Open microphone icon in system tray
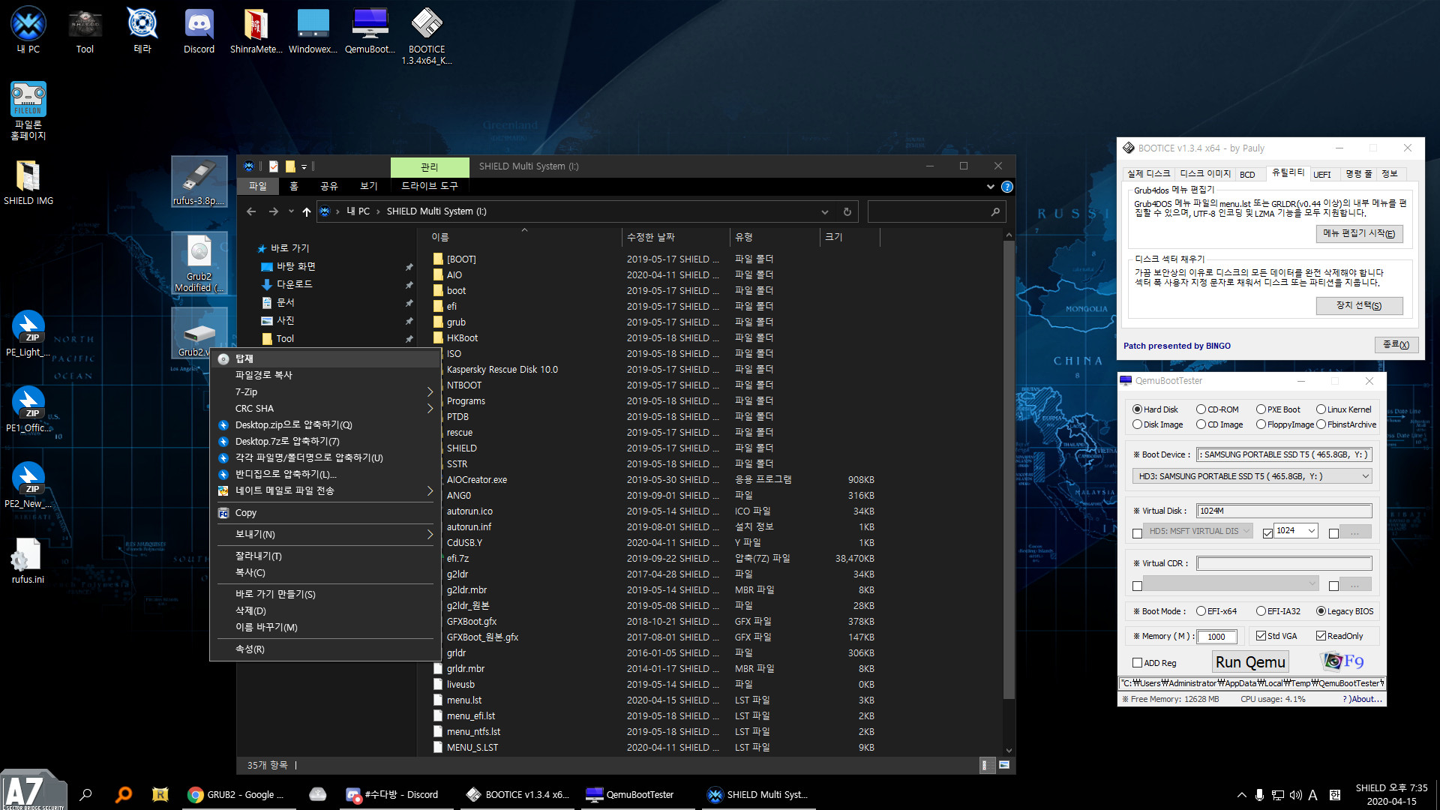This screenshot has width=1440, height=810. (x=1259, y=795)
